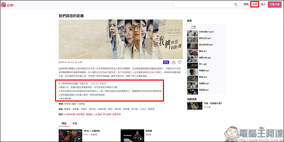Viewport: 284px width, 142px height.
Task: Open the 註冊 sign-up link
Action: coord(255,5)
